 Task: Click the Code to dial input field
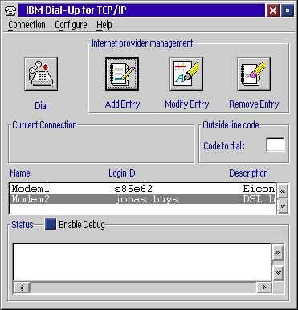coord(276,145)
